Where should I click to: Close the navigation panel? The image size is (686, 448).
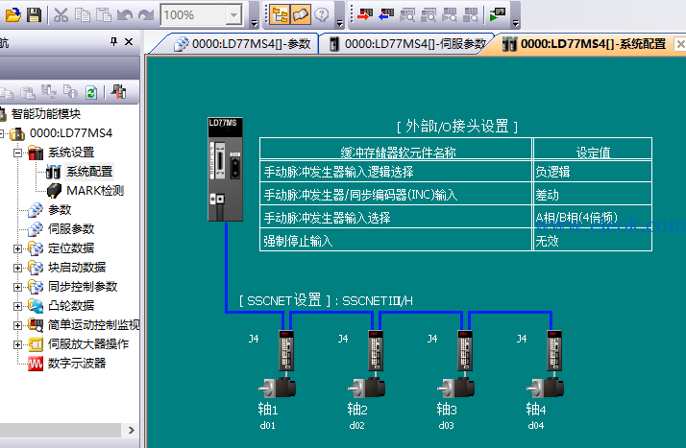pos(129,42)
